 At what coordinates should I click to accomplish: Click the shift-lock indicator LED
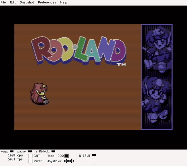[x=53, y=151]
